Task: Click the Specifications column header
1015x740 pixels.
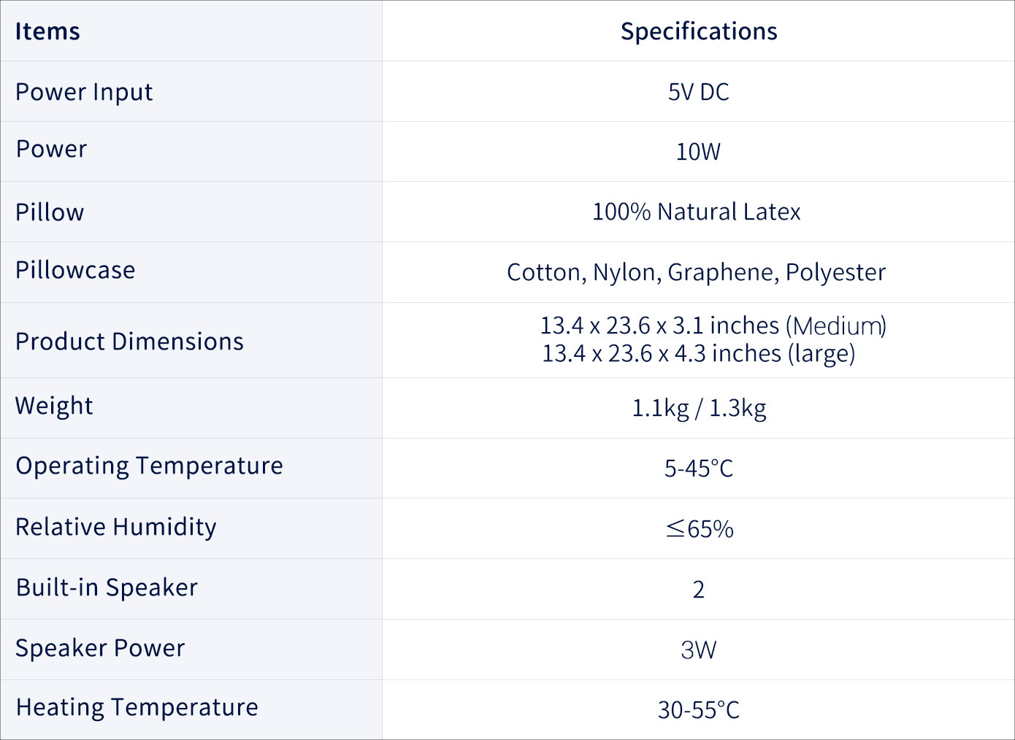Action: [x=699, y=31]
